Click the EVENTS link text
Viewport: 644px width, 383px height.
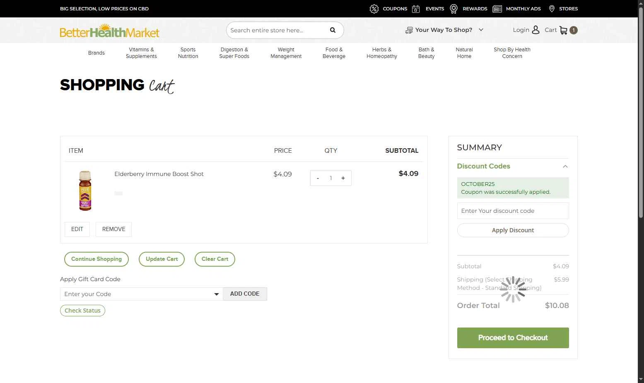435,9
